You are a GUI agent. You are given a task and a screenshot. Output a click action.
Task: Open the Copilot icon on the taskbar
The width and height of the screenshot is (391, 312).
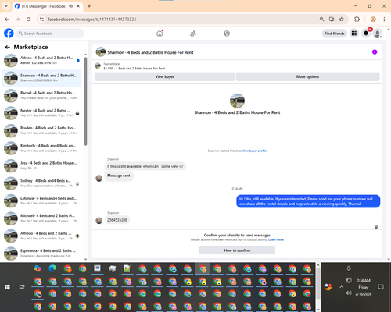pyautogui.click(x=38, y=268)
